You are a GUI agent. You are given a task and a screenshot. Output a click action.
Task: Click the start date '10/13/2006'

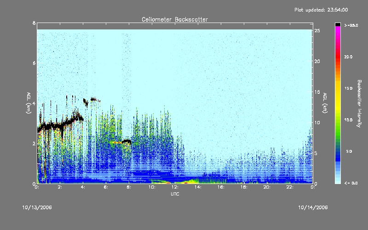37,207
